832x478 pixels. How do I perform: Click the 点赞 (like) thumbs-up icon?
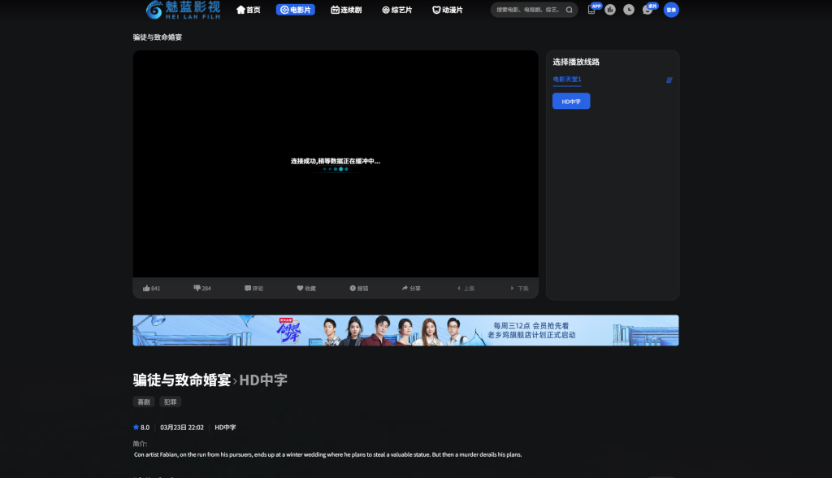point(146,288)
